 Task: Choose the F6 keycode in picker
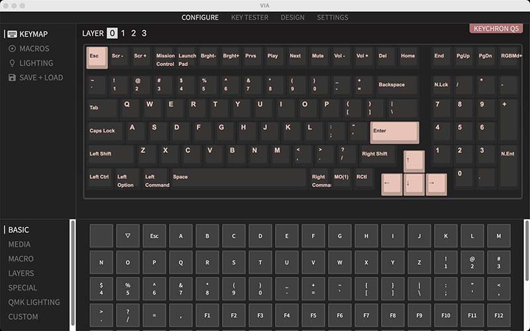(x=340, y=315)
